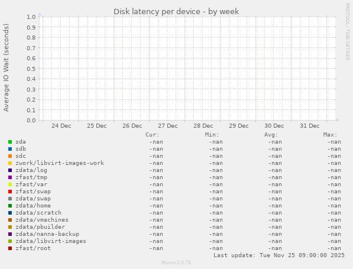Select the zdata/nanna-backup legend label

[x=47, y=234]
